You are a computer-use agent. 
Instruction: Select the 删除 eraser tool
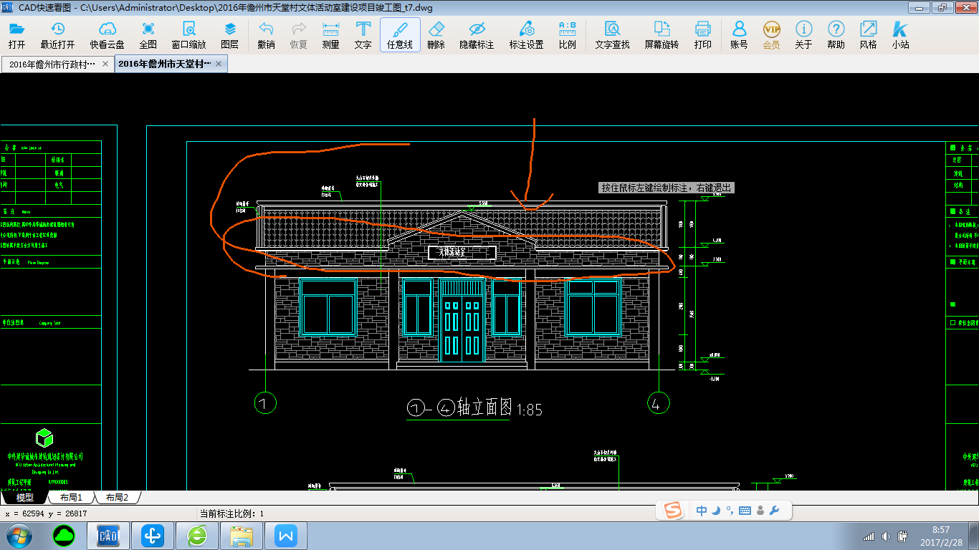(436, 34)
